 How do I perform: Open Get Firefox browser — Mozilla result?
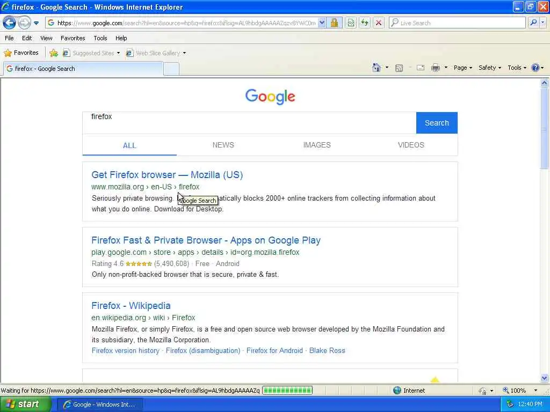[167, 175]
